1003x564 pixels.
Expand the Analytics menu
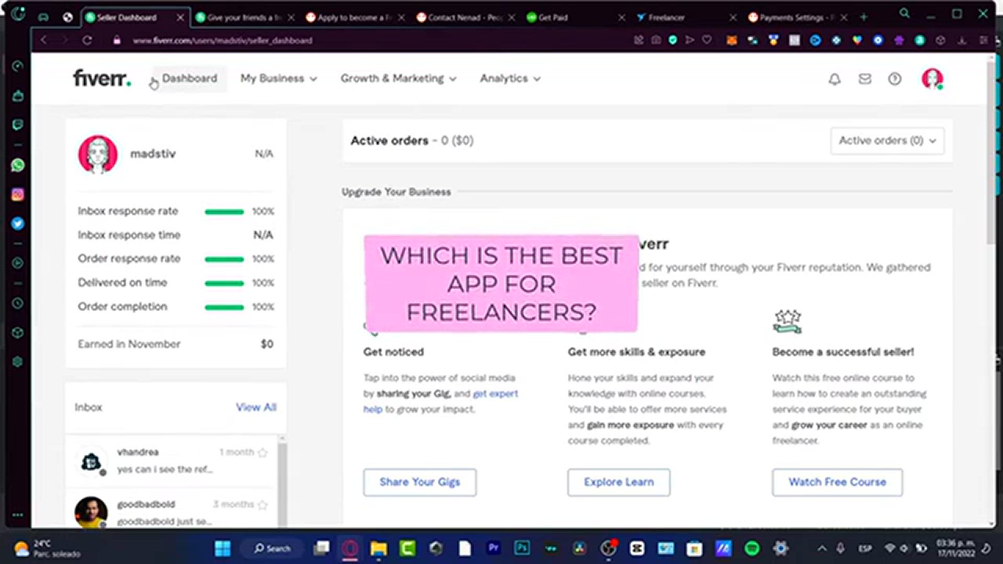[x=510, y=78]
